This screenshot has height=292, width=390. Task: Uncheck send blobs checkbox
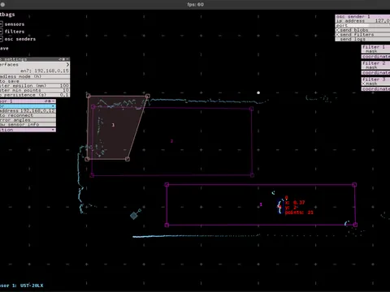pyautogui.click(x=337, y=30)
